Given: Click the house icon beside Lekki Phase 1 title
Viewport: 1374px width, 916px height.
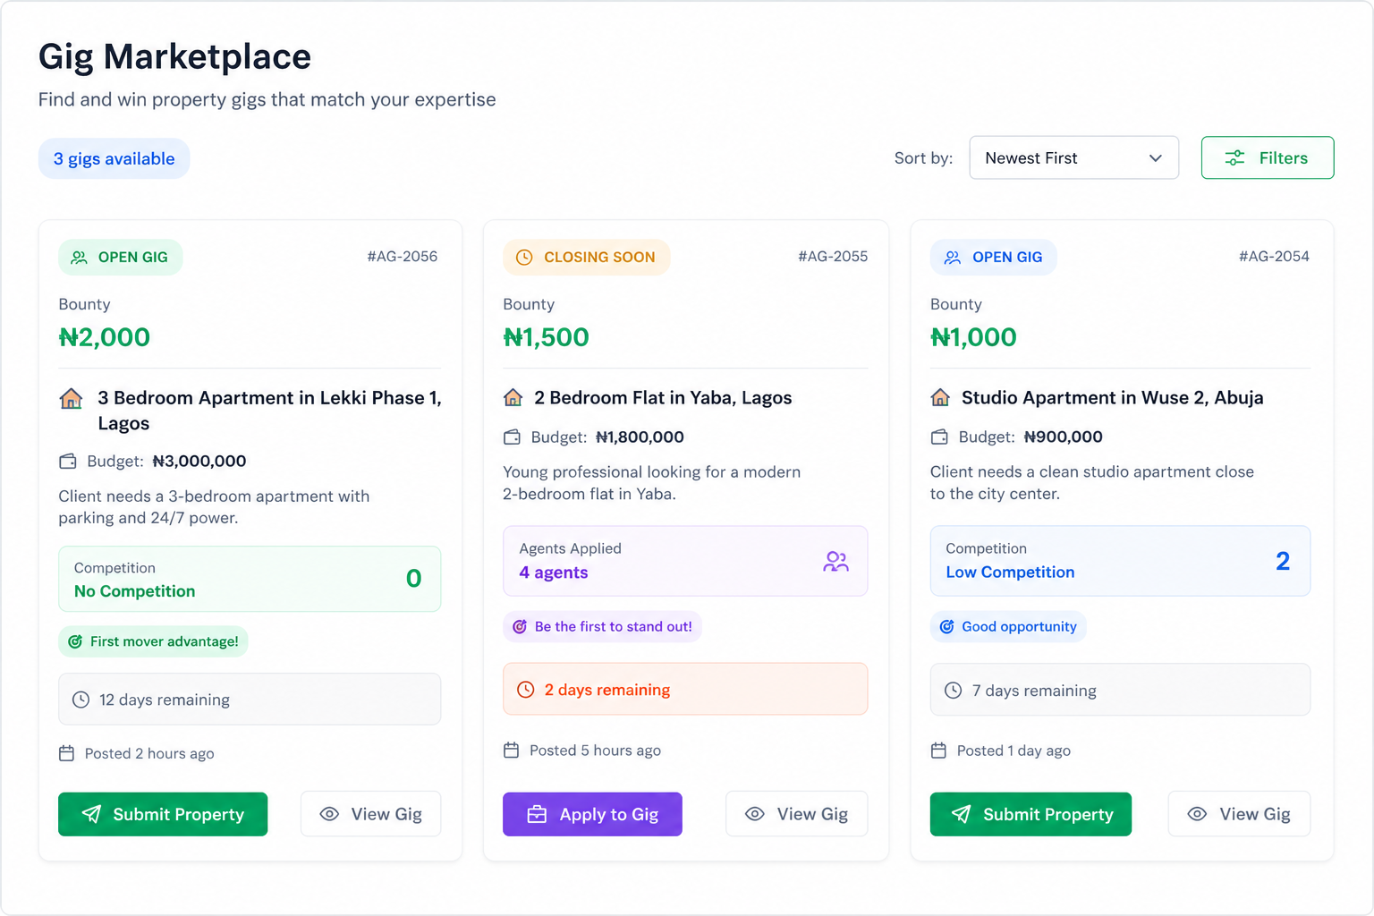Looking at the screenshot, I should [71, 398].
